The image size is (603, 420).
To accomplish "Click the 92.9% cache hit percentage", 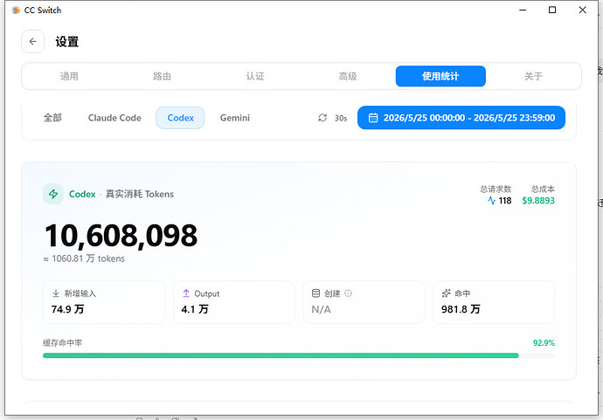I will pos(544,343).
